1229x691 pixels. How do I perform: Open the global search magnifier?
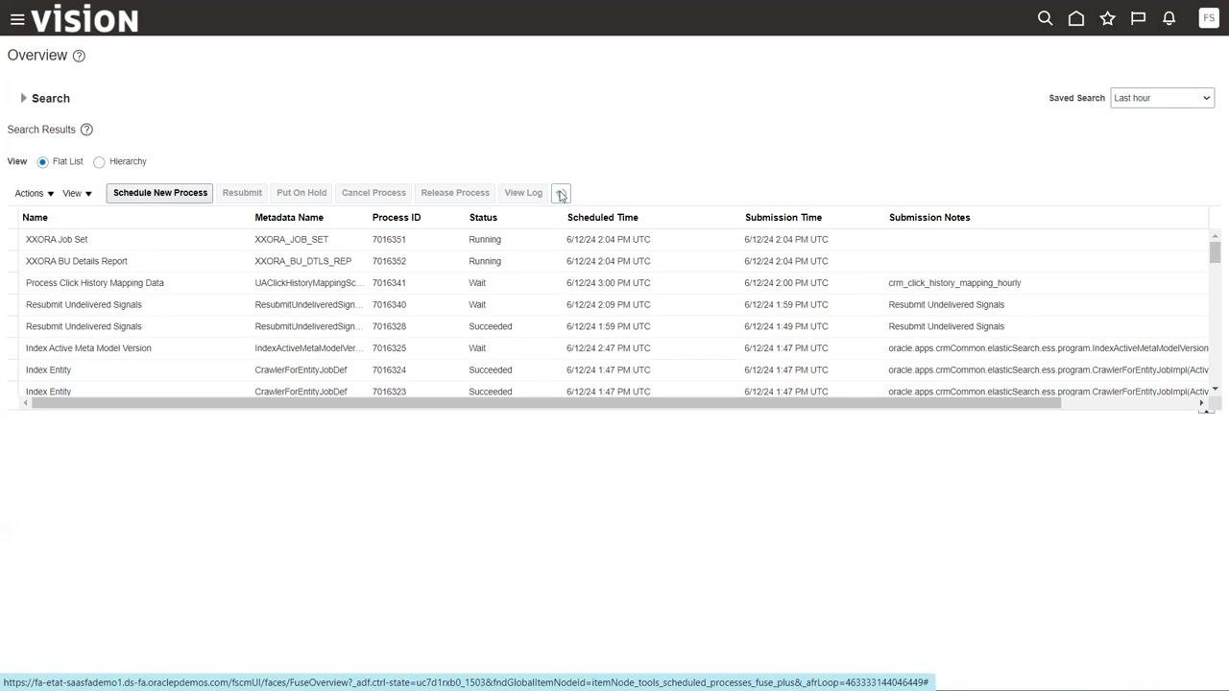click(1046, 18)
